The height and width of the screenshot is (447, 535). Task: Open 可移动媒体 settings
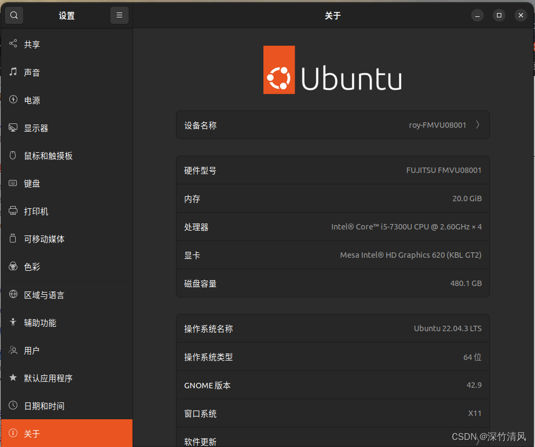click(x=67, y=239)
